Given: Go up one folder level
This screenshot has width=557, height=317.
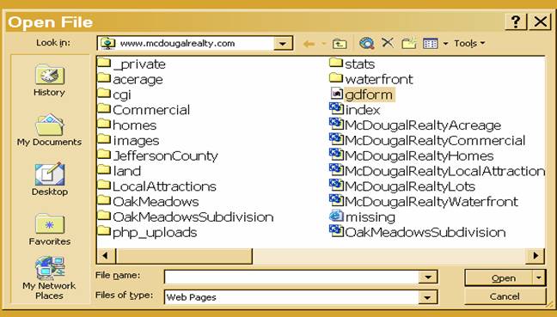Looking at the screenshot, I should coord(340,44).
